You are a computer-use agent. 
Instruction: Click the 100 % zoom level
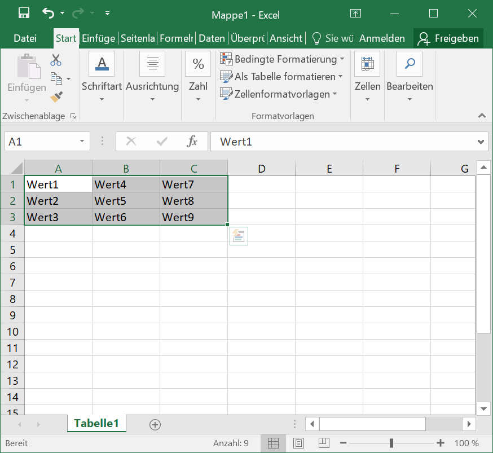coord(466,443)
